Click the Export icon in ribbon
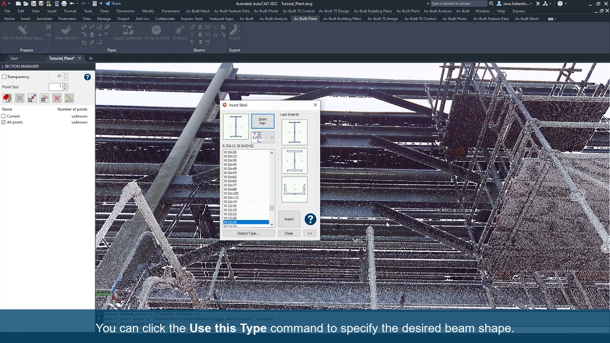The width and height of the screenshot is (610, 343). (234, 30)
